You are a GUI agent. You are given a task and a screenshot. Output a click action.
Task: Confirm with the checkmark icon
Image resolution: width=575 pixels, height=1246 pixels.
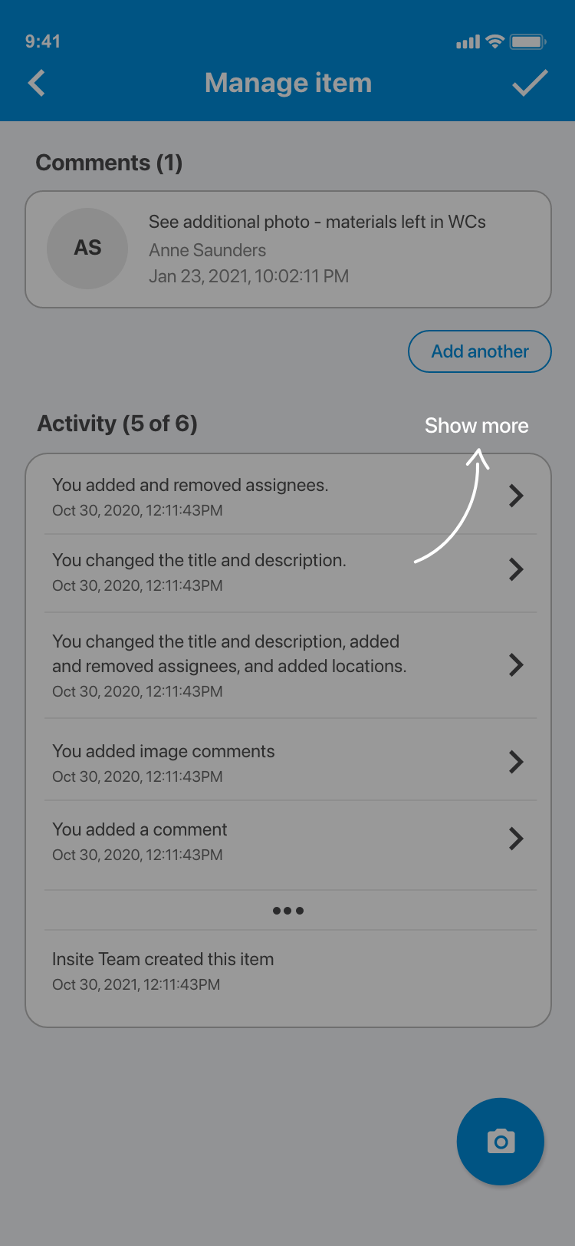coord(529,83)
